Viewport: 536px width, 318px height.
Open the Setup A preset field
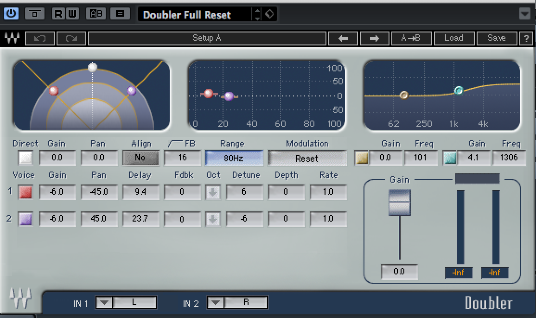[207, 38]
